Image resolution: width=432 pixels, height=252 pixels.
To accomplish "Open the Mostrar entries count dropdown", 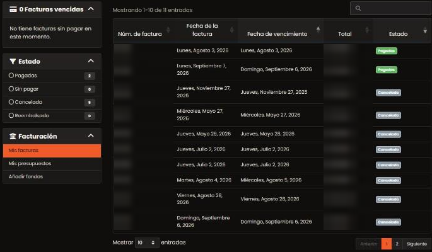I will 147,243.
